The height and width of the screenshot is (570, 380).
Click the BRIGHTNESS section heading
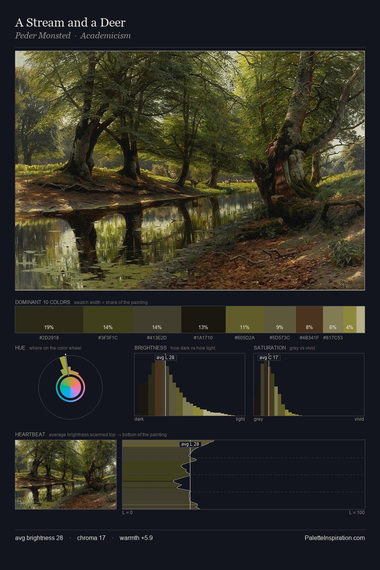pos(150,348)
